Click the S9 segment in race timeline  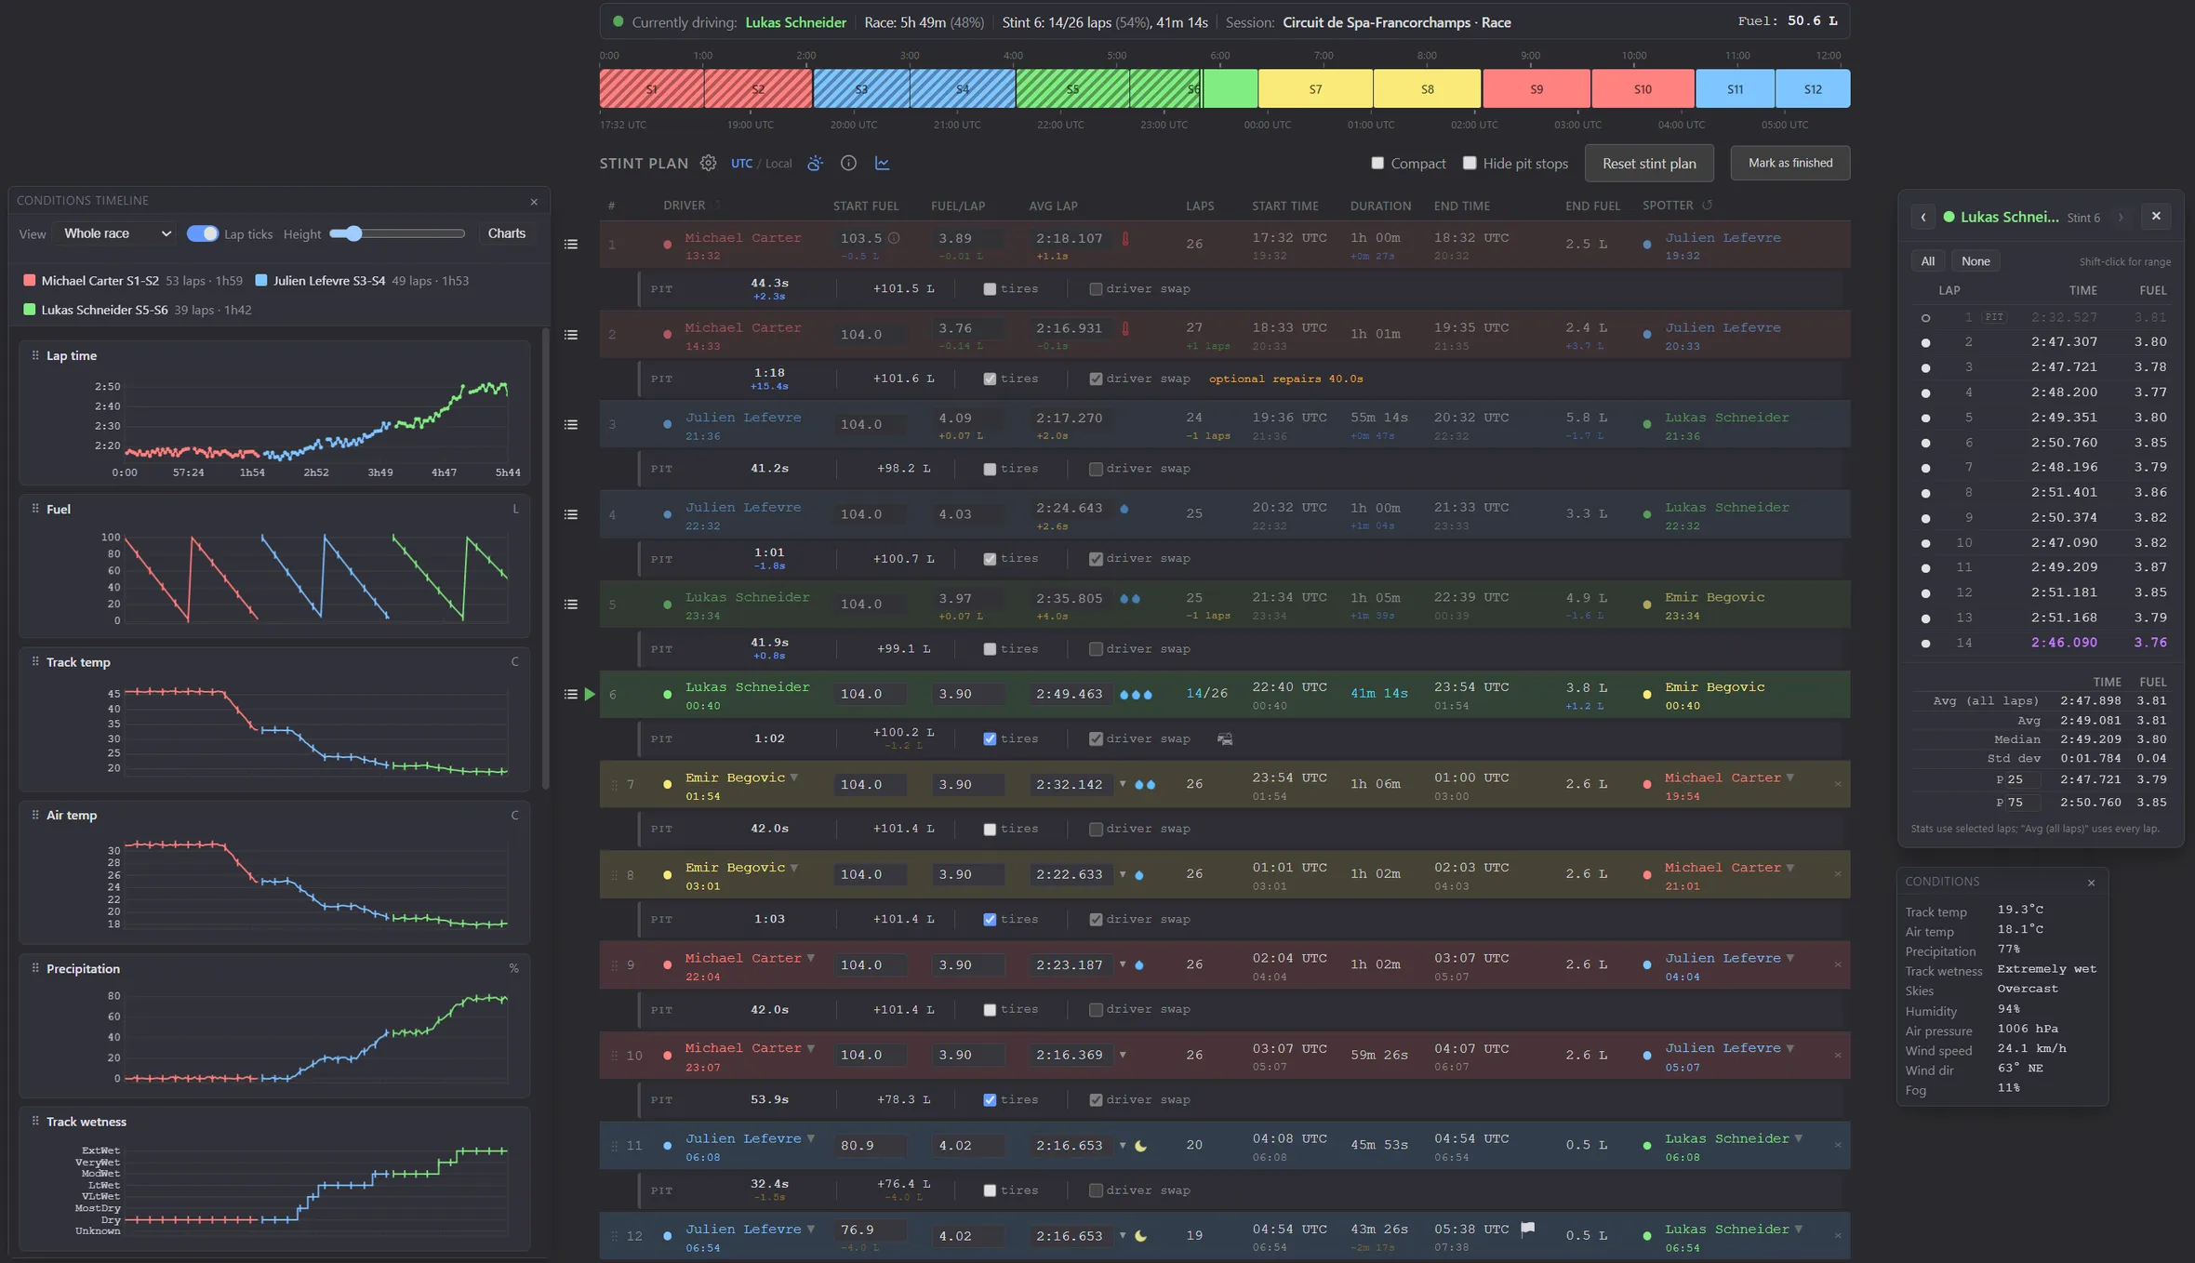tap(1536, 89)
